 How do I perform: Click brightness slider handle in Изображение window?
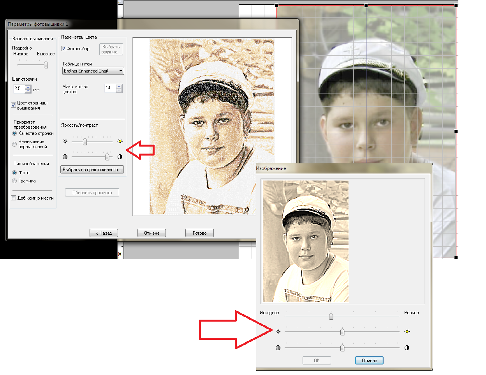click(342, 332)
